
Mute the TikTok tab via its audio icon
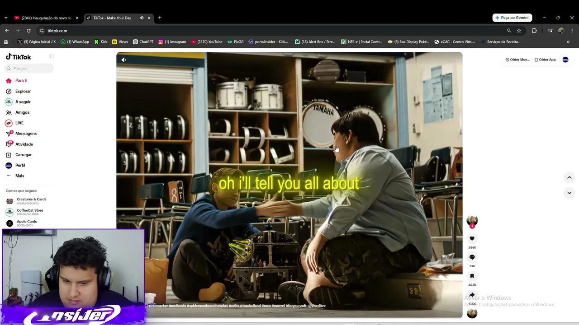click(x=142, y=18)
